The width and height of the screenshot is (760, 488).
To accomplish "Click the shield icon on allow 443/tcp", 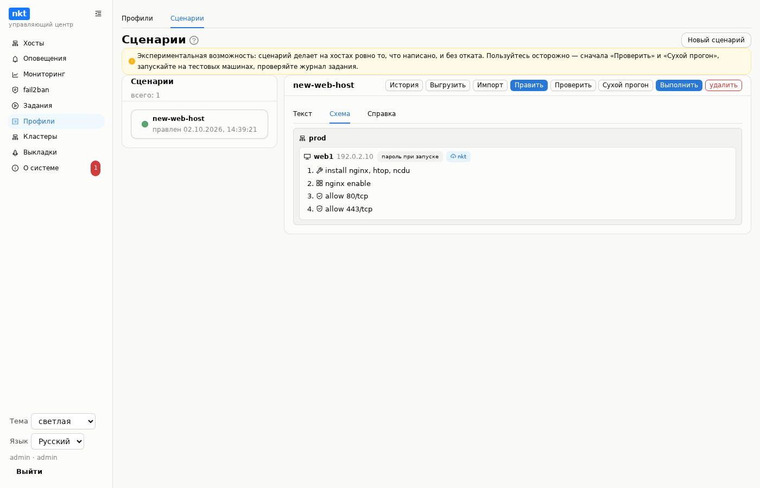I will point(320,209).
